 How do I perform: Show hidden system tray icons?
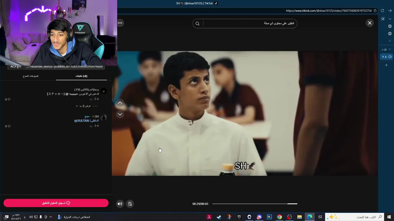pyautogui.click(x=50, y=217)
